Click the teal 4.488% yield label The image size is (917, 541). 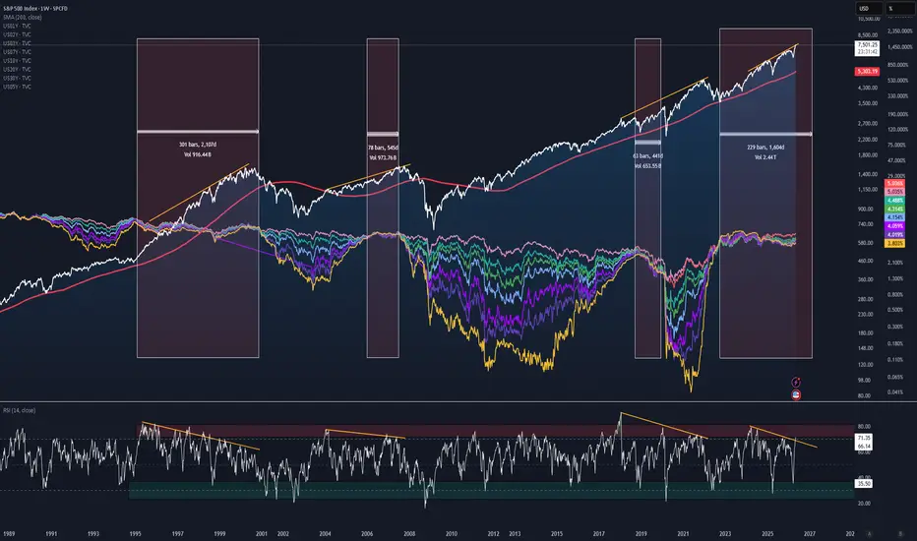894,200
